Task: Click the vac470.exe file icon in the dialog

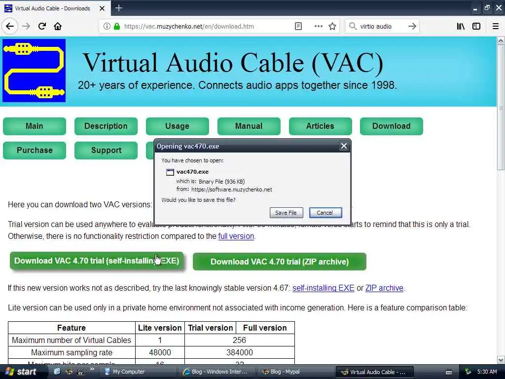Action: tap(170, 172)
